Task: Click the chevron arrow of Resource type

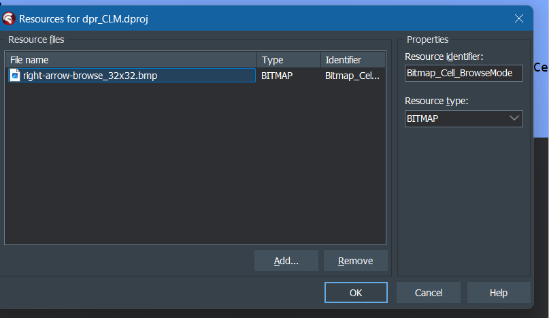Action: (x=514, y=118)
